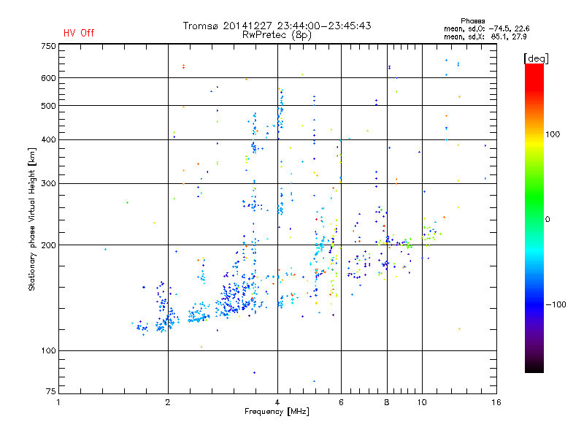
Task: Click the x-axis label '6'
Action: (341, 402)
